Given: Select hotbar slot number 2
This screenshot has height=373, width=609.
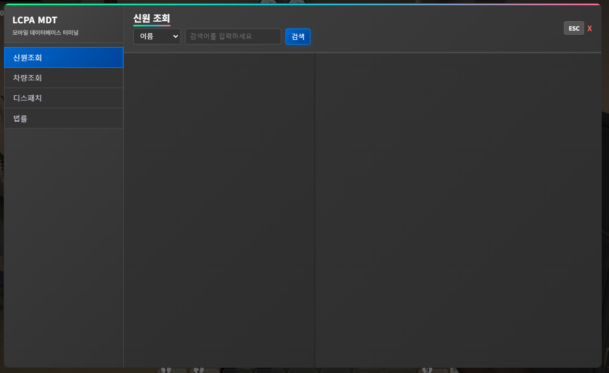Looking at the screenshot, I should coord(205,371).
